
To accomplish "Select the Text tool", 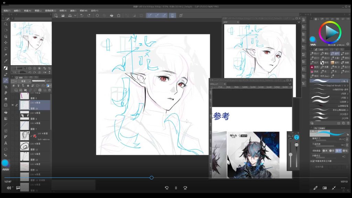I will [x=6, y=143].
